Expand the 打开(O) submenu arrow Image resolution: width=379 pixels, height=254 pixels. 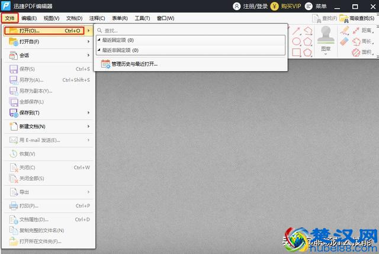tap(89, 31)
